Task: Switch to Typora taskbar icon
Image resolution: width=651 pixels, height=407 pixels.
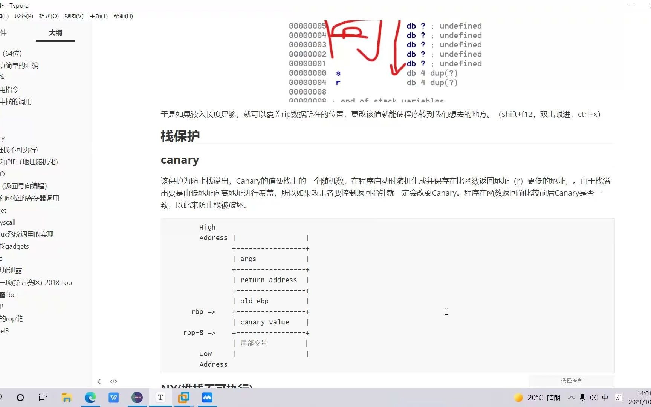Action: (x=160, y=398)
